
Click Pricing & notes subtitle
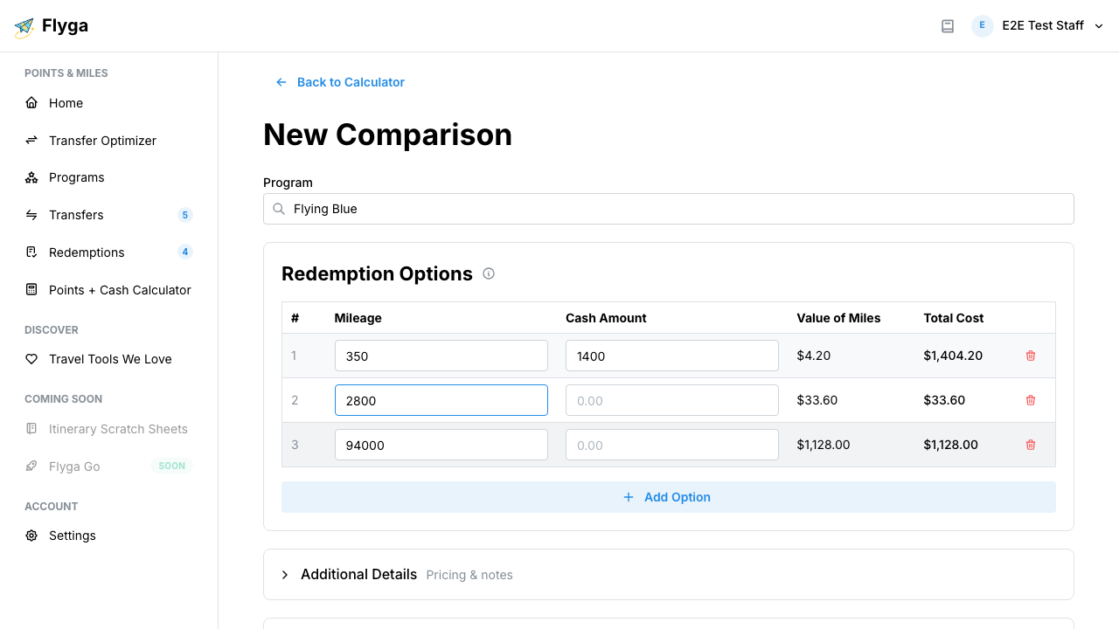coord(469,575)
